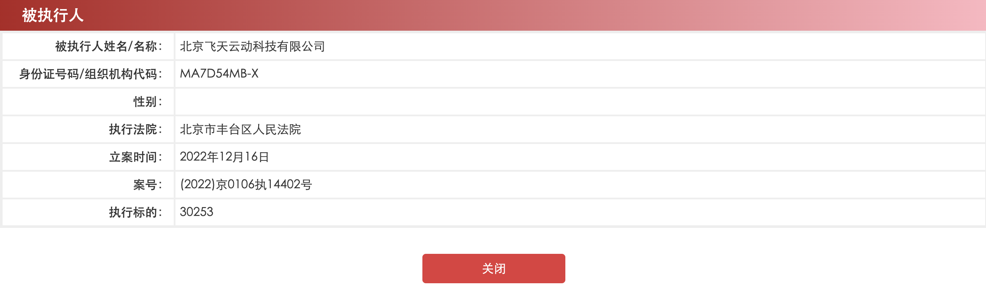Click the 立案时间 label
Viewport: 986px width, 288px height.
pos(136,157)
